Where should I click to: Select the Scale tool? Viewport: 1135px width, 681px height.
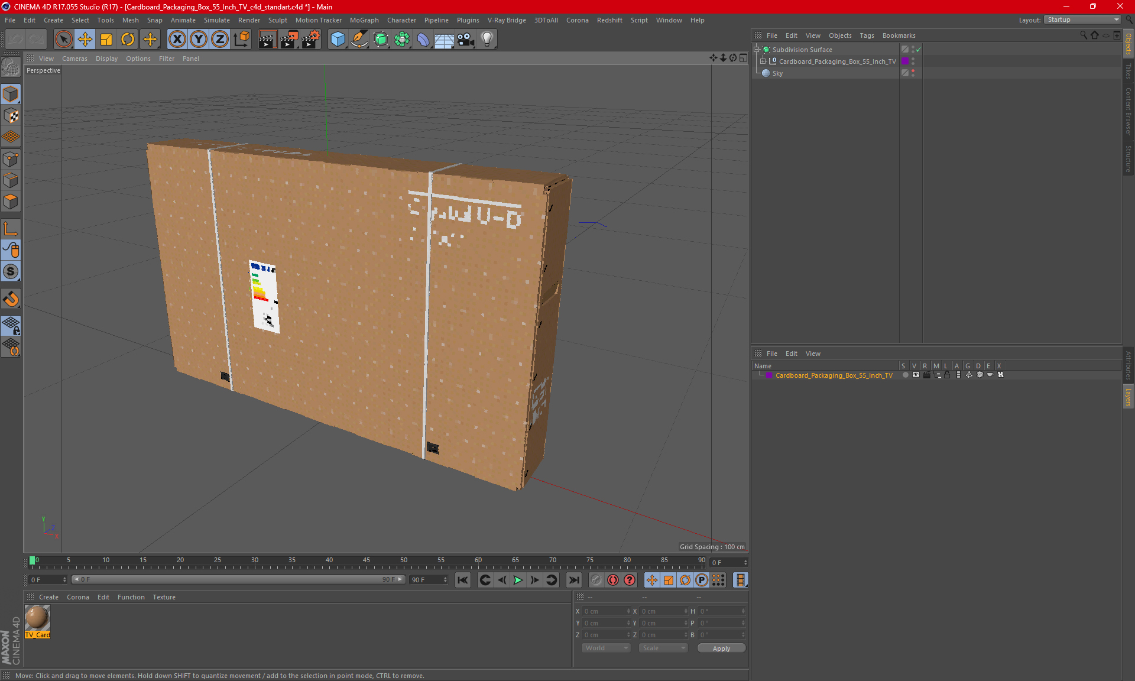[x=106, y=39]
